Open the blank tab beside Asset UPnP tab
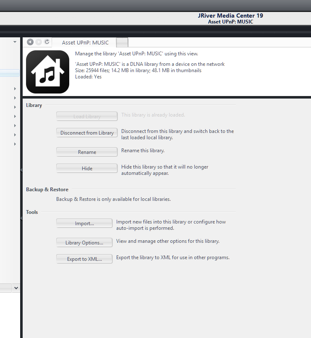311x338 pixels. click(x=122, y=42)
